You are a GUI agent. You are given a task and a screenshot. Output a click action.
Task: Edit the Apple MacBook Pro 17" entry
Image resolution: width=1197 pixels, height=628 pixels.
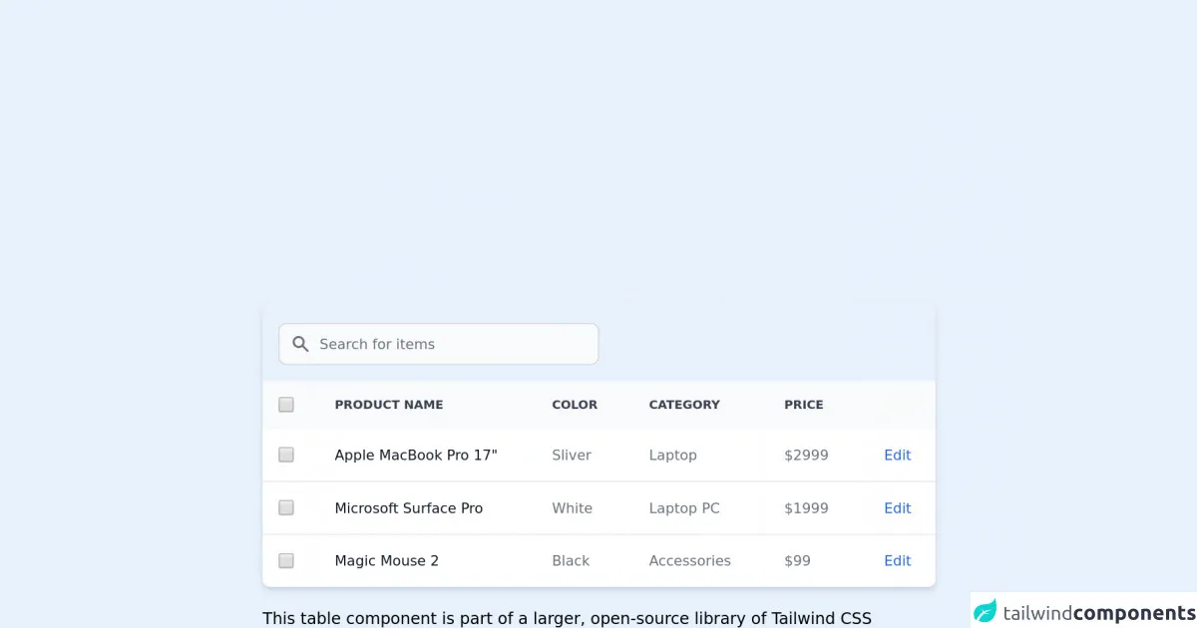(x=897, y=455)
